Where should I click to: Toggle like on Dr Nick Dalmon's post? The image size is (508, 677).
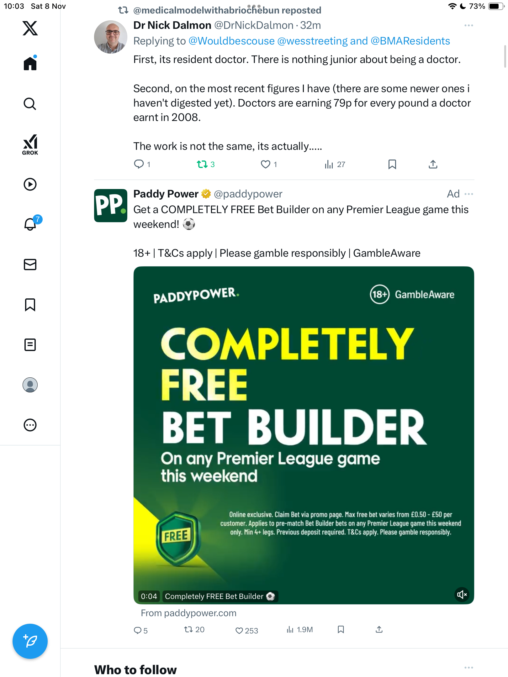tap(266, 164)
